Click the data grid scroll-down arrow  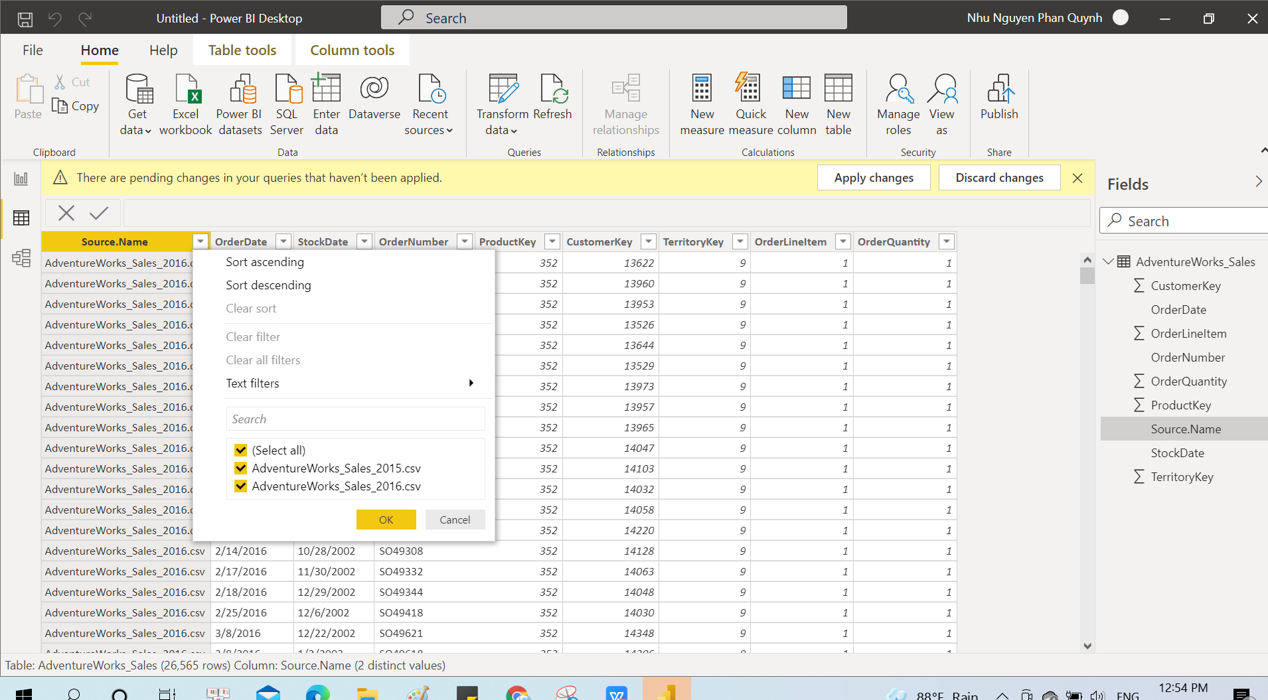1087,646
